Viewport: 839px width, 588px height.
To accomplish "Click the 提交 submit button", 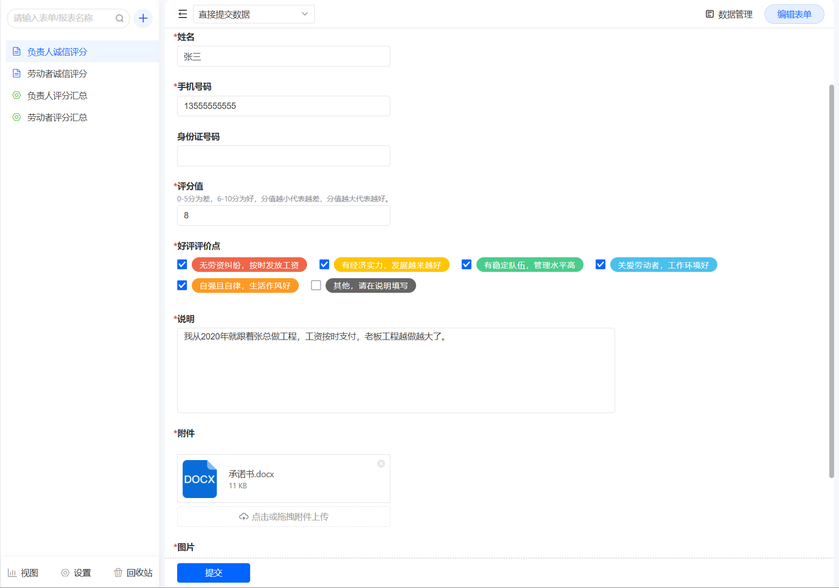I will (x=213, y=572).
